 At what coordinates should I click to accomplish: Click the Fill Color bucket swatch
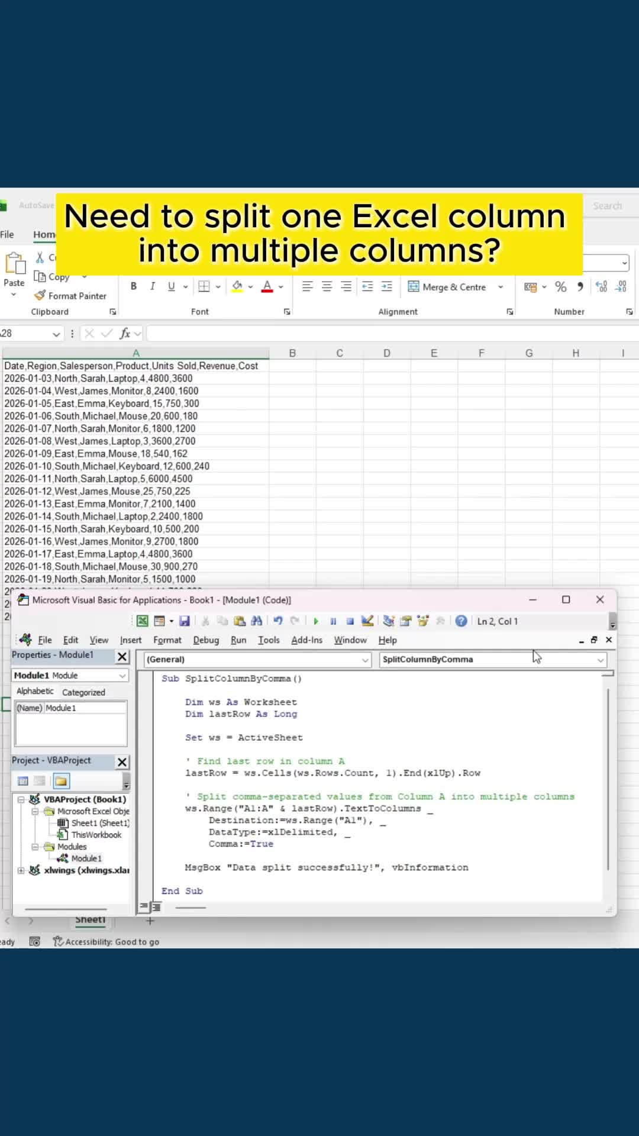pyautogui.click(x=237, y=287)
